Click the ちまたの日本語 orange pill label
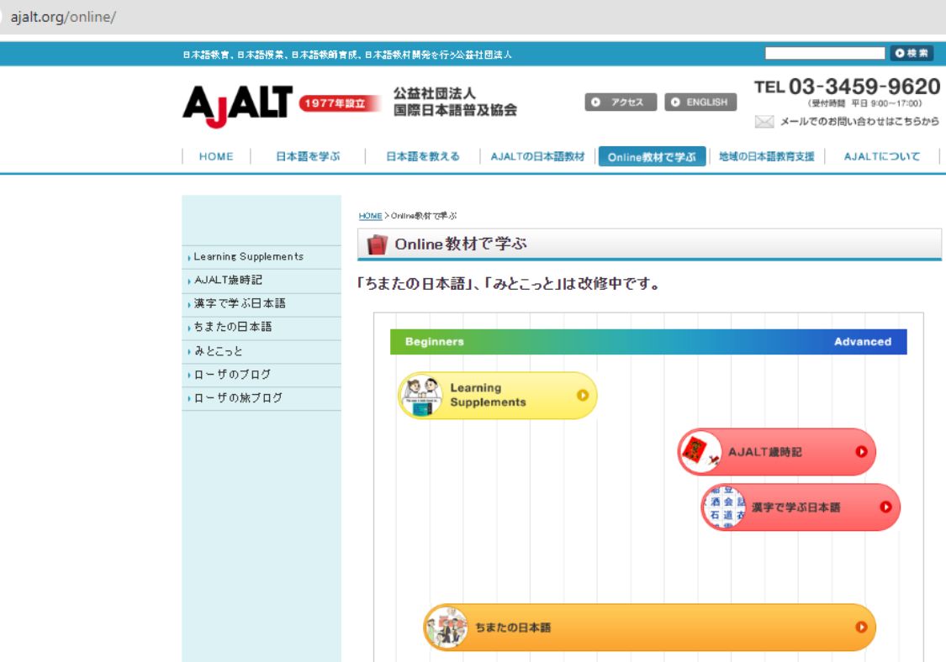Viewport: 946px width, 662px height. click(x=513, y=627)
